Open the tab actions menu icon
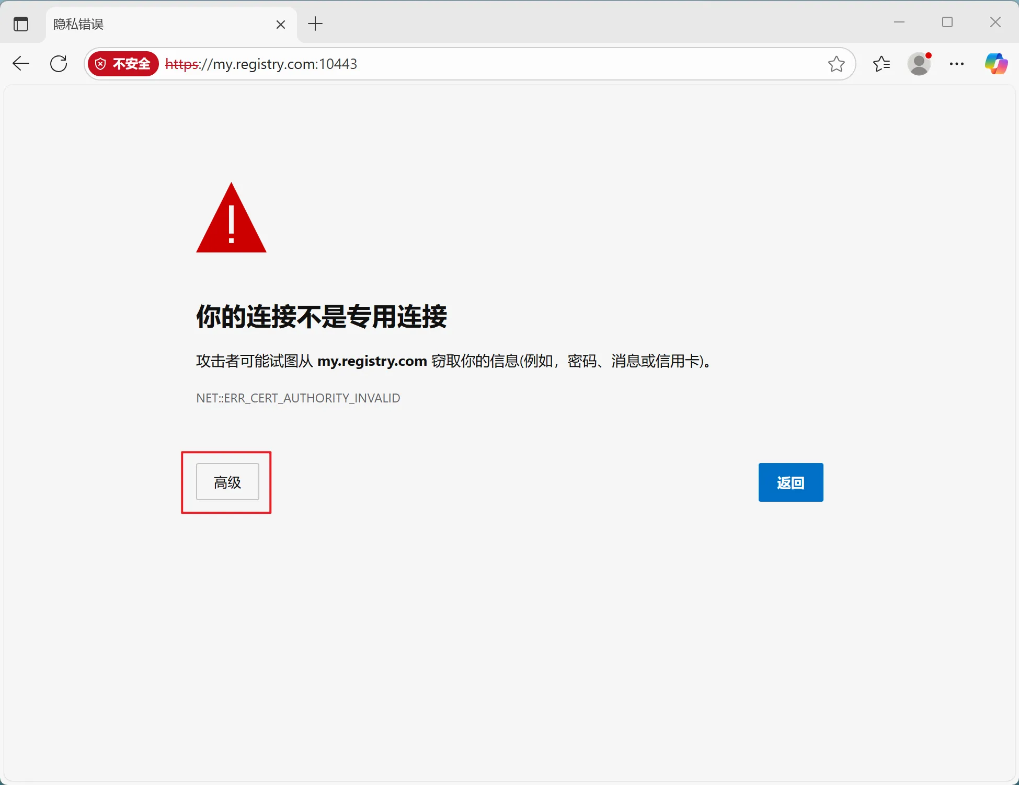Screen dimensions: 1019x785 point(21,24)
